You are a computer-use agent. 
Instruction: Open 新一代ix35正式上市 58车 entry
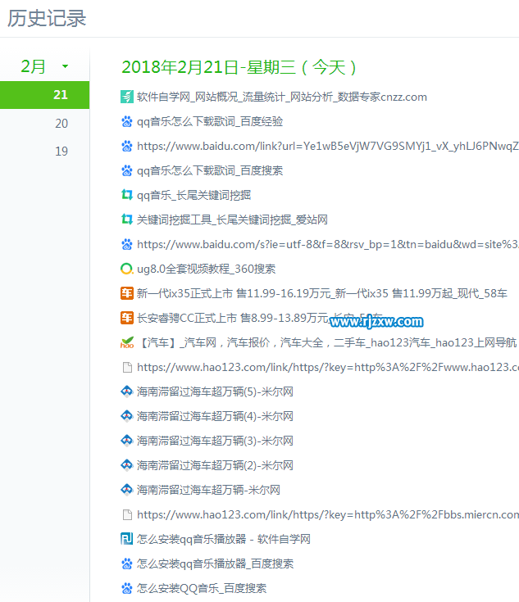pos(322,293)
